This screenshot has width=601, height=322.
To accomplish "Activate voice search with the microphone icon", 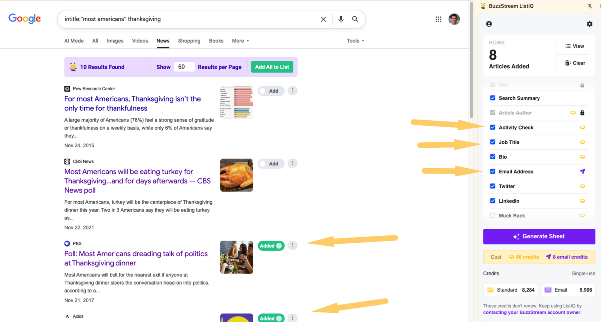I will (x=341, y=19).
